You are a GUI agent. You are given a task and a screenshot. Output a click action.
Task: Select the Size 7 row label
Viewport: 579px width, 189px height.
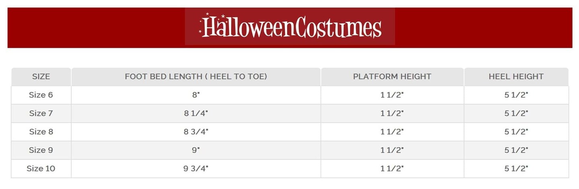41,113
